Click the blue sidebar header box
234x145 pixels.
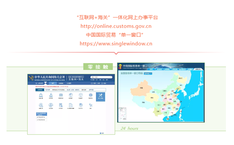coord(42,114)
